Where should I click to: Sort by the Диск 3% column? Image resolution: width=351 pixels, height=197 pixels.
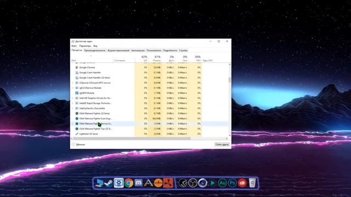pyautogui.click(x=168, y=59)
